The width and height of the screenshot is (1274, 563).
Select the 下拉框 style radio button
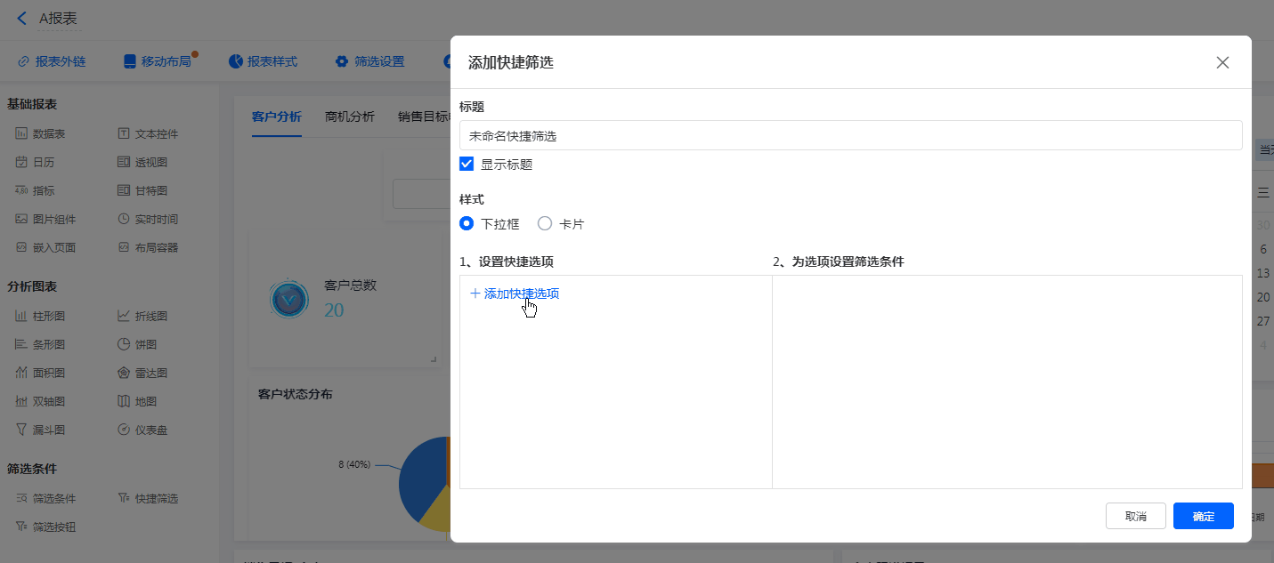[x=467, y=224]
